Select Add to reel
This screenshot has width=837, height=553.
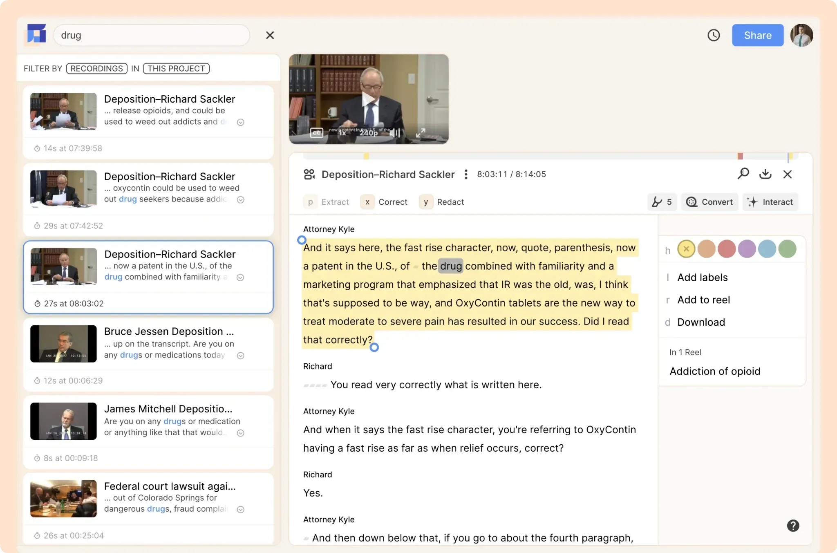[x=703, y=300]
